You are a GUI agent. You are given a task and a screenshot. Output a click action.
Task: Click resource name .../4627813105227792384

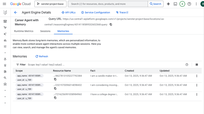67,76
